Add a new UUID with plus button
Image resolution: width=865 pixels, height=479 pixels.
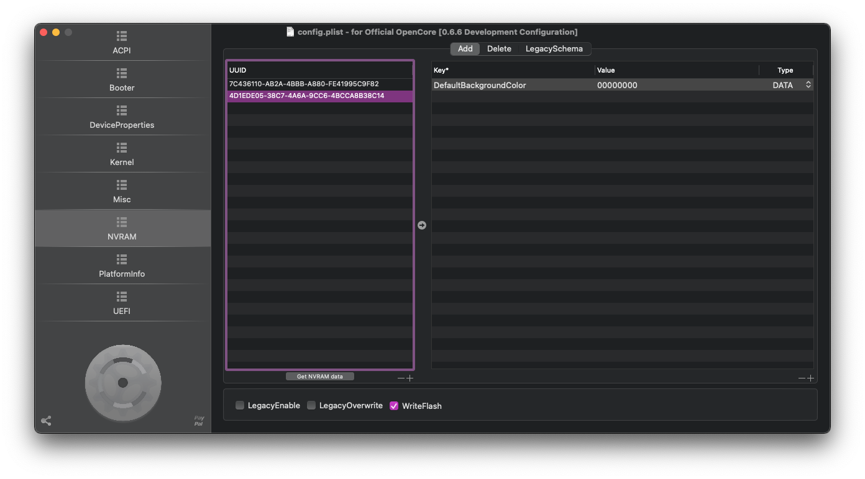coord(410,378)
